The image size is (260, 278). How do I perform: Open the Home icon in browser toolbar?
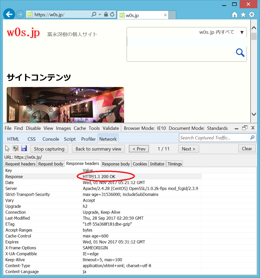coord(234,15)
